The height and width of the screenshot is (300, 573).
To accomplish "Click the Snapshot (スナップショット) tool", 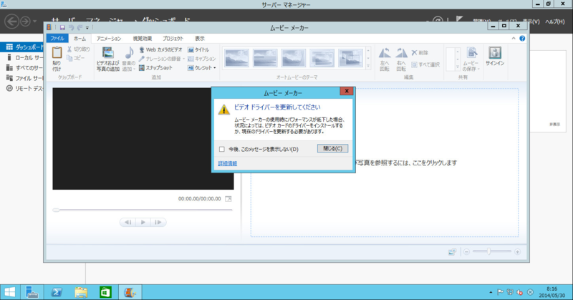I will pos(155,68).
